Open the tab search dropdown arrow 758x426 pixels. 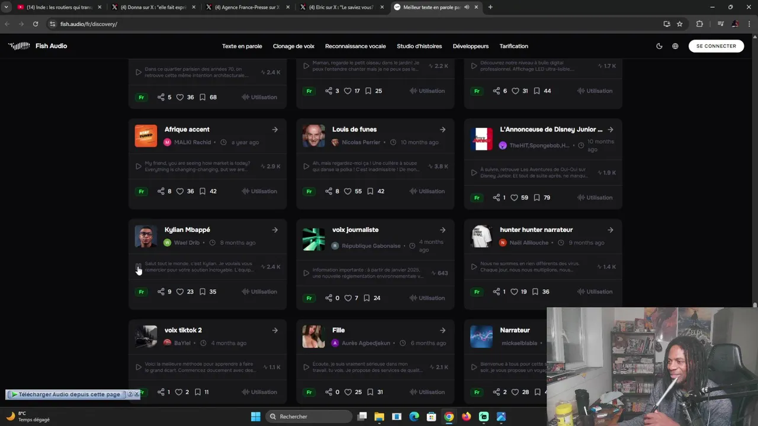tap(6, 7)
